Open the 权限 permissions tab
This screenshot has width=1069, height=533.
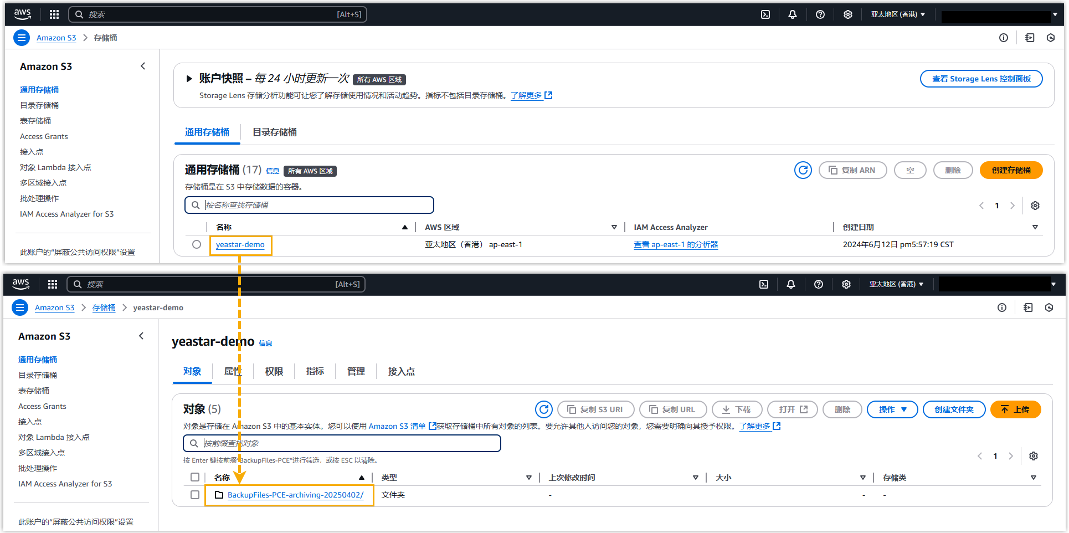(x=274, y=371)
